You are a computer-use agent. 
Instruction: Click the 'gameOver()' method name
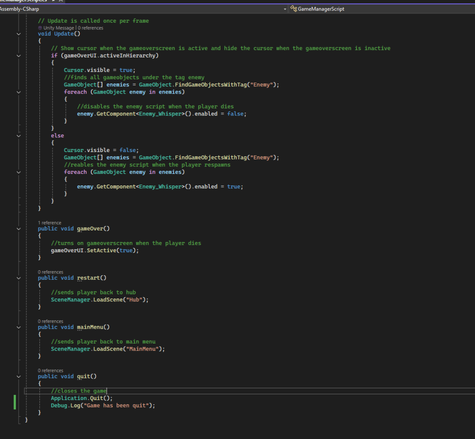point(93,229)
